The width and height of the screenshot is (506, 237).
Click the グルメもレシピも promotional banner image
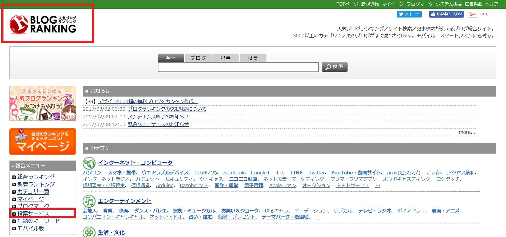[43, 103]
